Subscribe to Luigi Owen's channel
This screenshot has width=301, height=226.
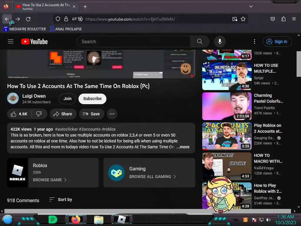coord(92,99)
